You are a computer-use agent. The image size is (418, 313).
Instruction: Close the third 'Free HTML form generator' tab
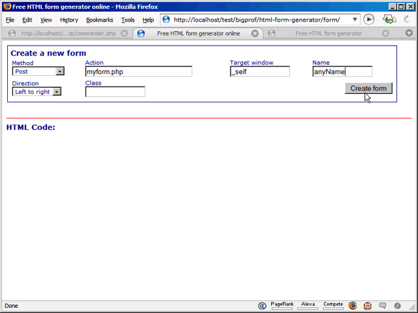(385, 33)
